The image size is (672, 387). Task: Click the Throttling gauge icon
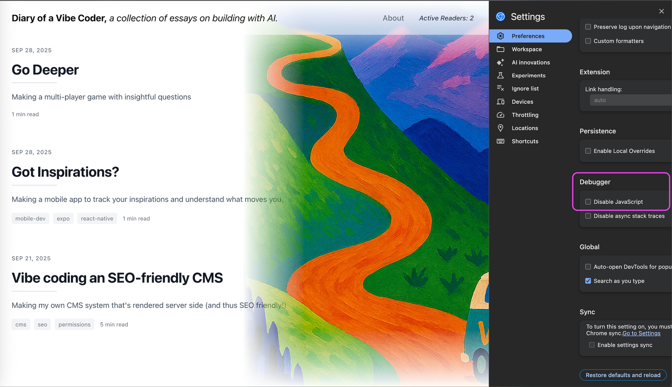click(x=500, y=115)
